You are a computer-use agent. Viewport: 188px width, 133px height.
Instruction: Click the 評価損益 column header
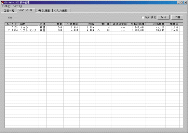156,24
